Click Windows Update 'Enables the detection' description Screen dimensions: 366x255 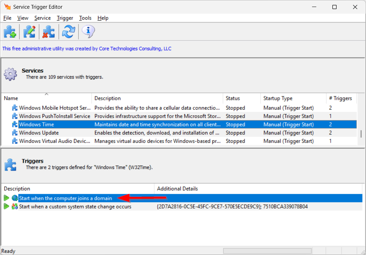click(157, 133)
